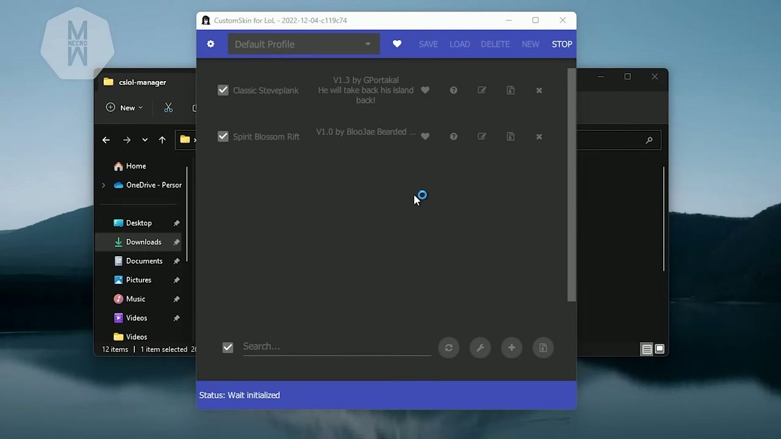Screen dimensions: 781x439
Task: Click the Search mods input field
Action: 337,346
